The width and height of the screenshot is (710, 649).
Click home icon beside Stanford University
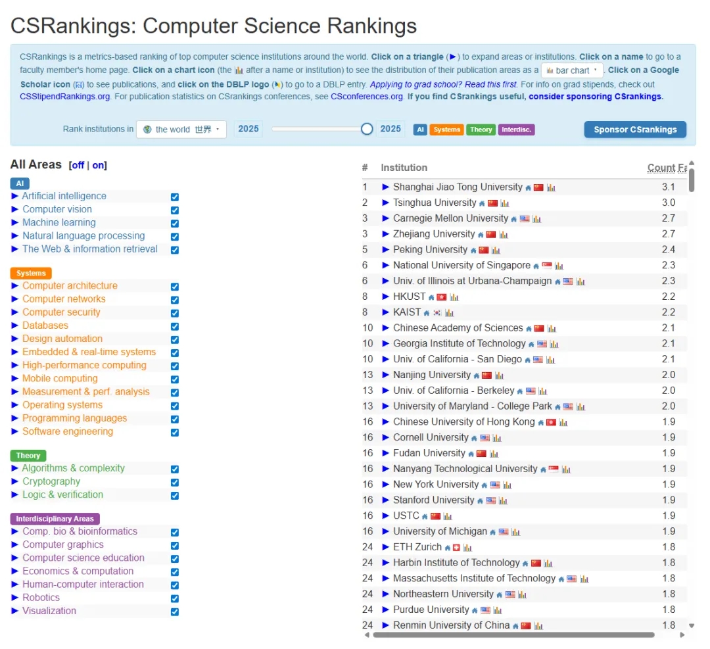tap(480, 500)
